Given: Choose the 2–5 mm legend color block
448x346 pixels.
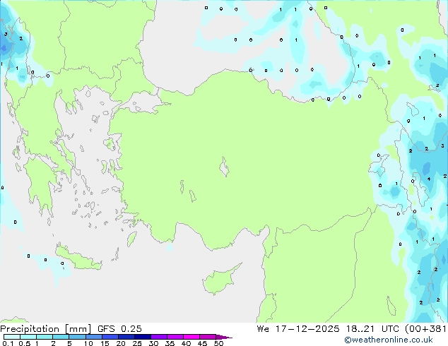Looking at the screenshot, I should point(61,337).
